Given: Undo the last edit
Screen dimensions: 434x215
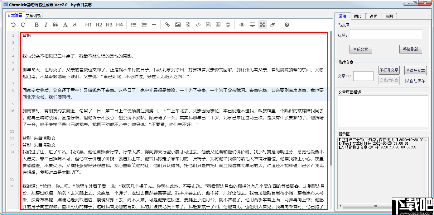Looking at the screenshot, I should pyautogui.click(x=13, y=25).
